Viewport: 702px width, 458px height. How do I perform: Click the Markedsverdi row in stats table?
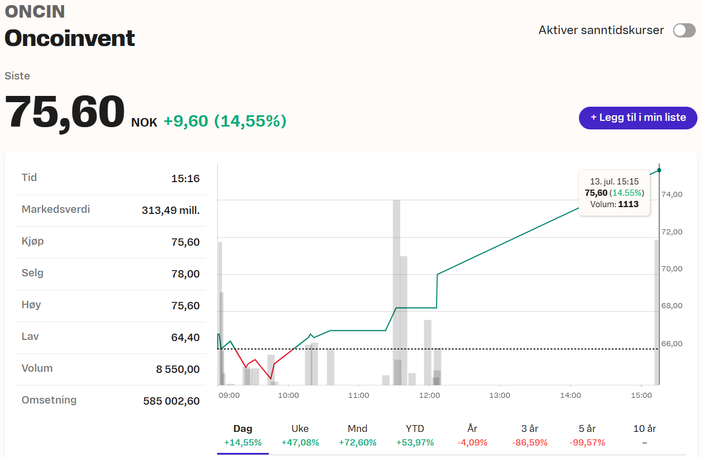[x=111, y=210]
